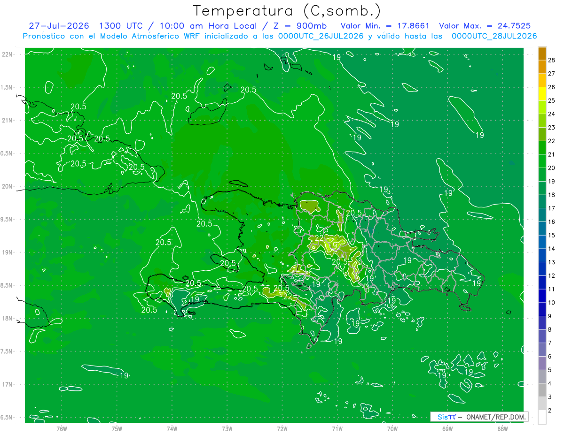564x435 pixels.
Task: Click the '72W' longitude axis label
Action: (x=282, y=429)
